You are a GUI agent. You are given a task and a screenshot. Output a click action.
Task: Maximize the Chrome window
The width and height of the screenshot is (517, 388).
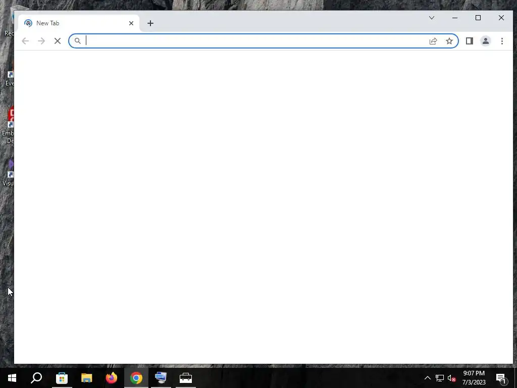pyautogui.click(x=478, y=18)
